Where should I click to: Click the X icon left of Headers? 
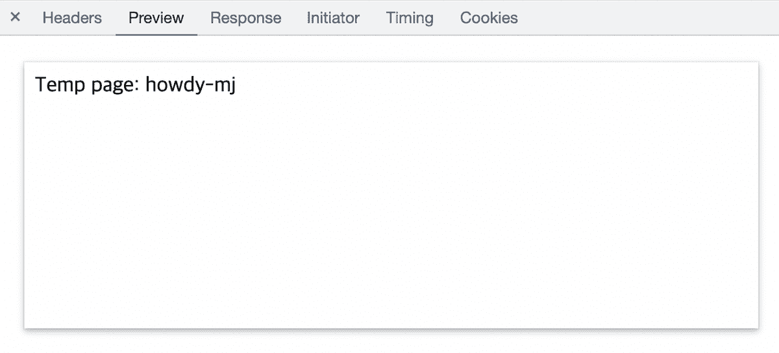(x=16, y=17)
